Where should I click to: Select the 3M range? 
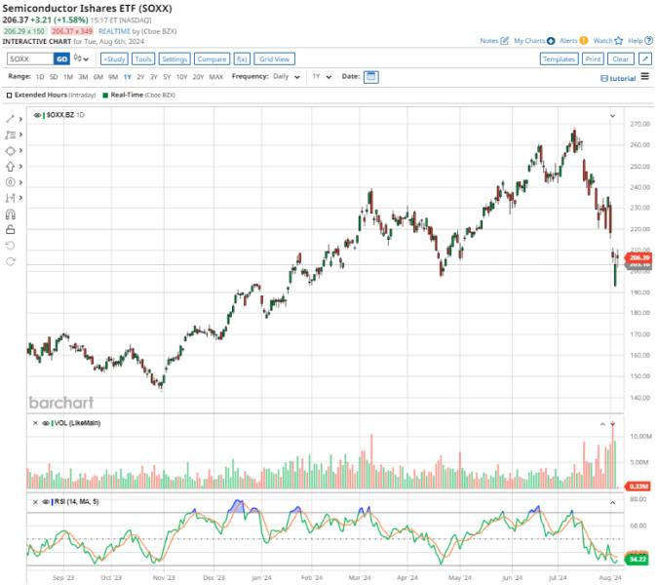(x=83, y=77)
